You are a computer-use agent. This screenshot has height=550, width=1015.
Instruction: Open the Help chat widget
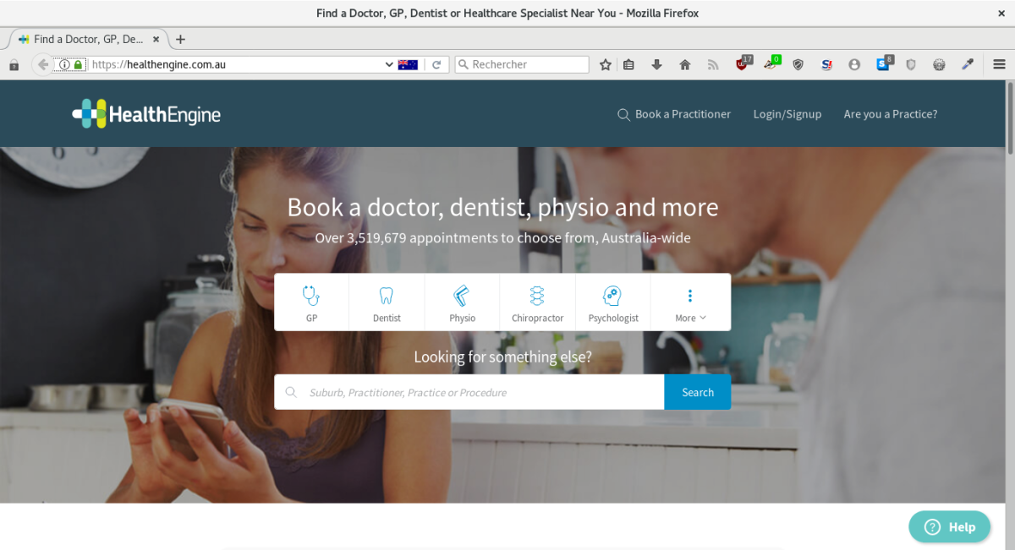pos(949,526)
